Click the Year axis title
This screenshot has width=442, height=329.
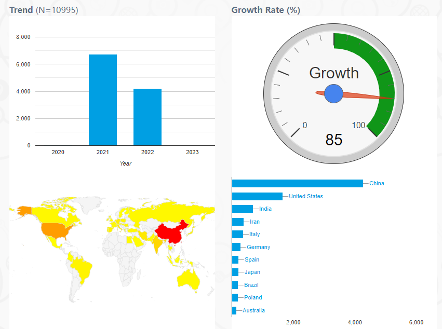(x=126, y=163)
